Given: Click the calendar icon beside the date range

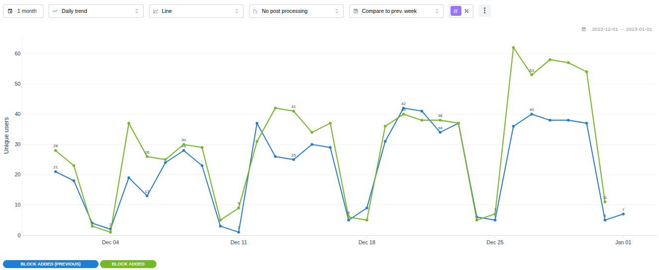Looking at the screenshot, I should tap(584, 29).
